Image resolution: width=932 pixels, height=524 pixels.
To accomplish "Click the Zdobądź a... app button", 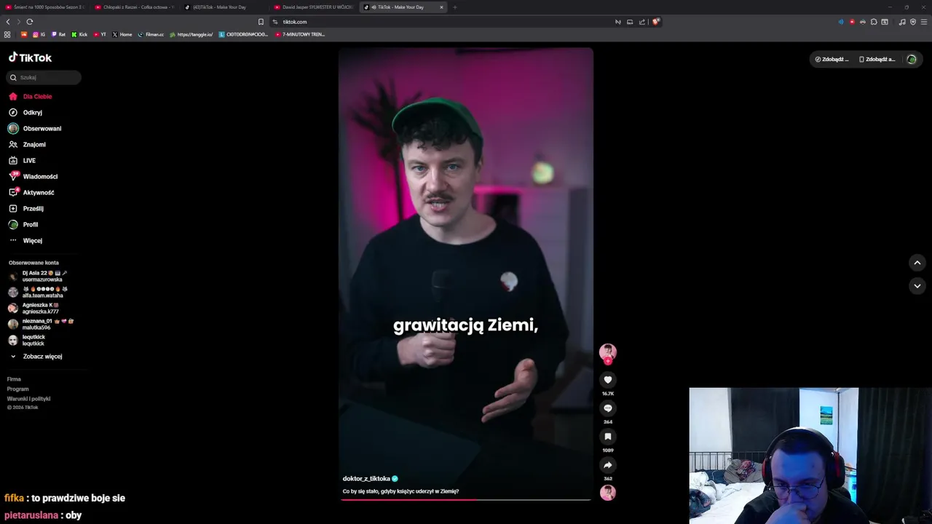I will point(877,59).
